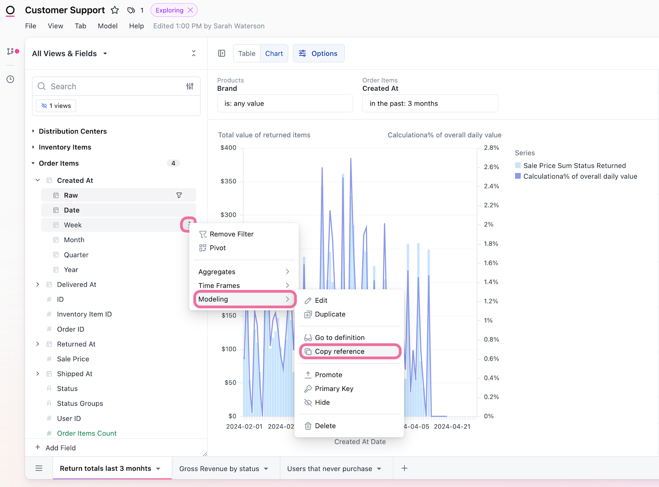Click the tags icon next to title
The image size is (659, 487).
click(x=131, y=10)
